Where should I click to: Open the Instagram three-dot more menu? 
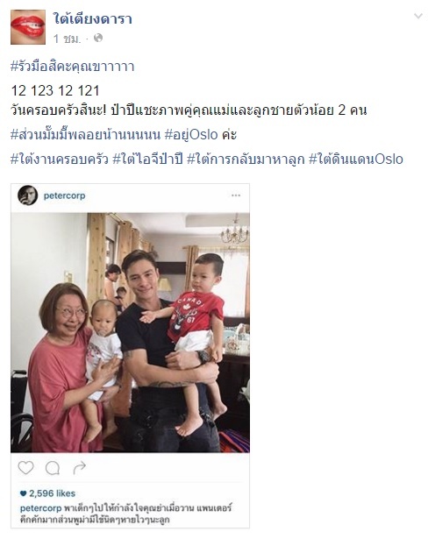(236, 195)
